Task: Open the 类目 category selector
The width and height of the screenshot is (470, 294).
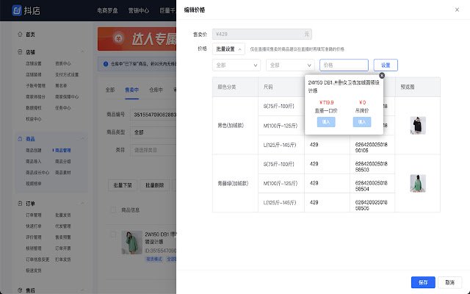Action: (153, 150)
